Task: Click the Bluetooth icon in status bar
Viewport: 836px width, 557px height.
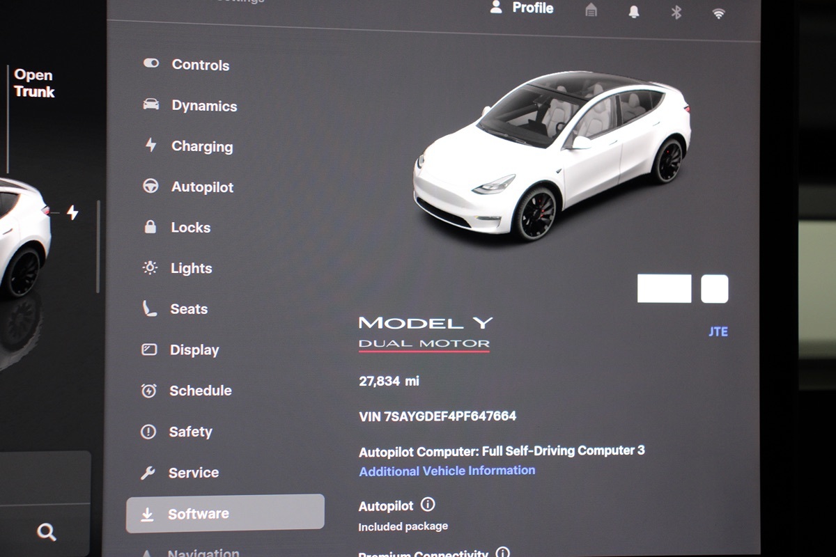Action: pyautogui.click(x=676, y=12)
